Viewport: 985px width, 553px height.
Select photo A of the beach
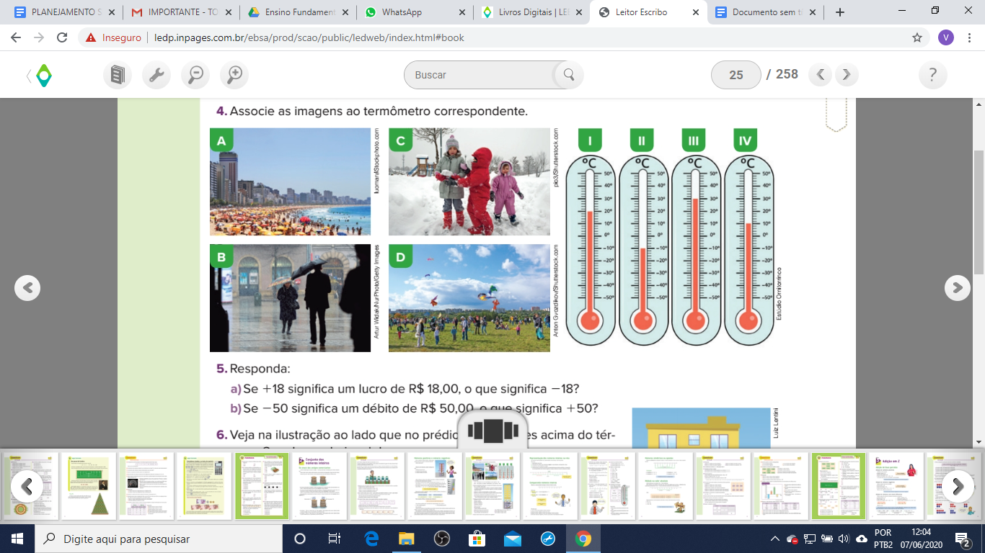(x=290, y=181)
